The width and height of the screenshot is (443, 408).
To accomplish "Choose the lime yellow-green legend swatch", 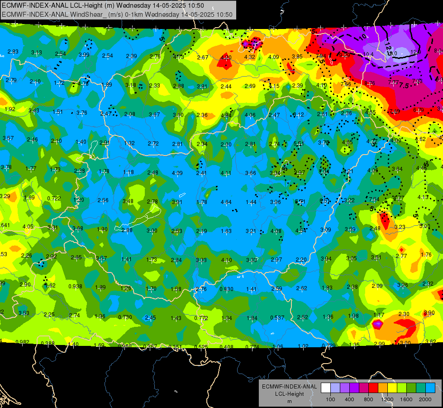I will pyautogui.click(x=402, y=388).
